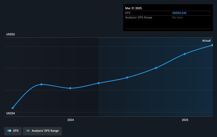Screen dimensions: 217x137
Task: Click the US$52 y-axis label
Action: click(11, 34)
